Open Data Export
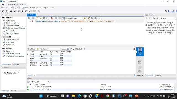 coord(10,31)
